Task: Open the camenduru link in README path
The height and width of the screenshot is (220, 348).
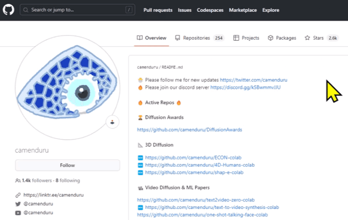Action: click(x=147, y=67)
